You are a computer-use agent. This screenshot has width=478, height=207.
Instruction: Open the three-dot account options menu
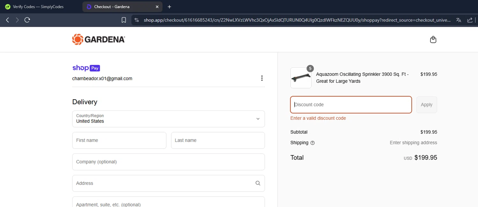[x=262, y=78]
